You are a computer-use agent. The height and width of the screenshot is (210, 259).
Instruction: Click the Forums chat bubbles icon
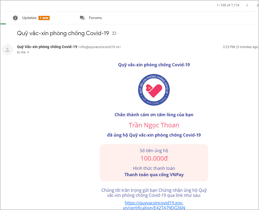coord(82,18)
